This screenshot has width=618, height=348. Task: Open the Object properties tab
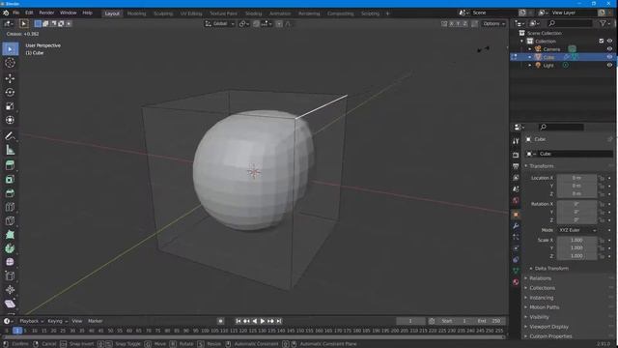pos(516,215)
